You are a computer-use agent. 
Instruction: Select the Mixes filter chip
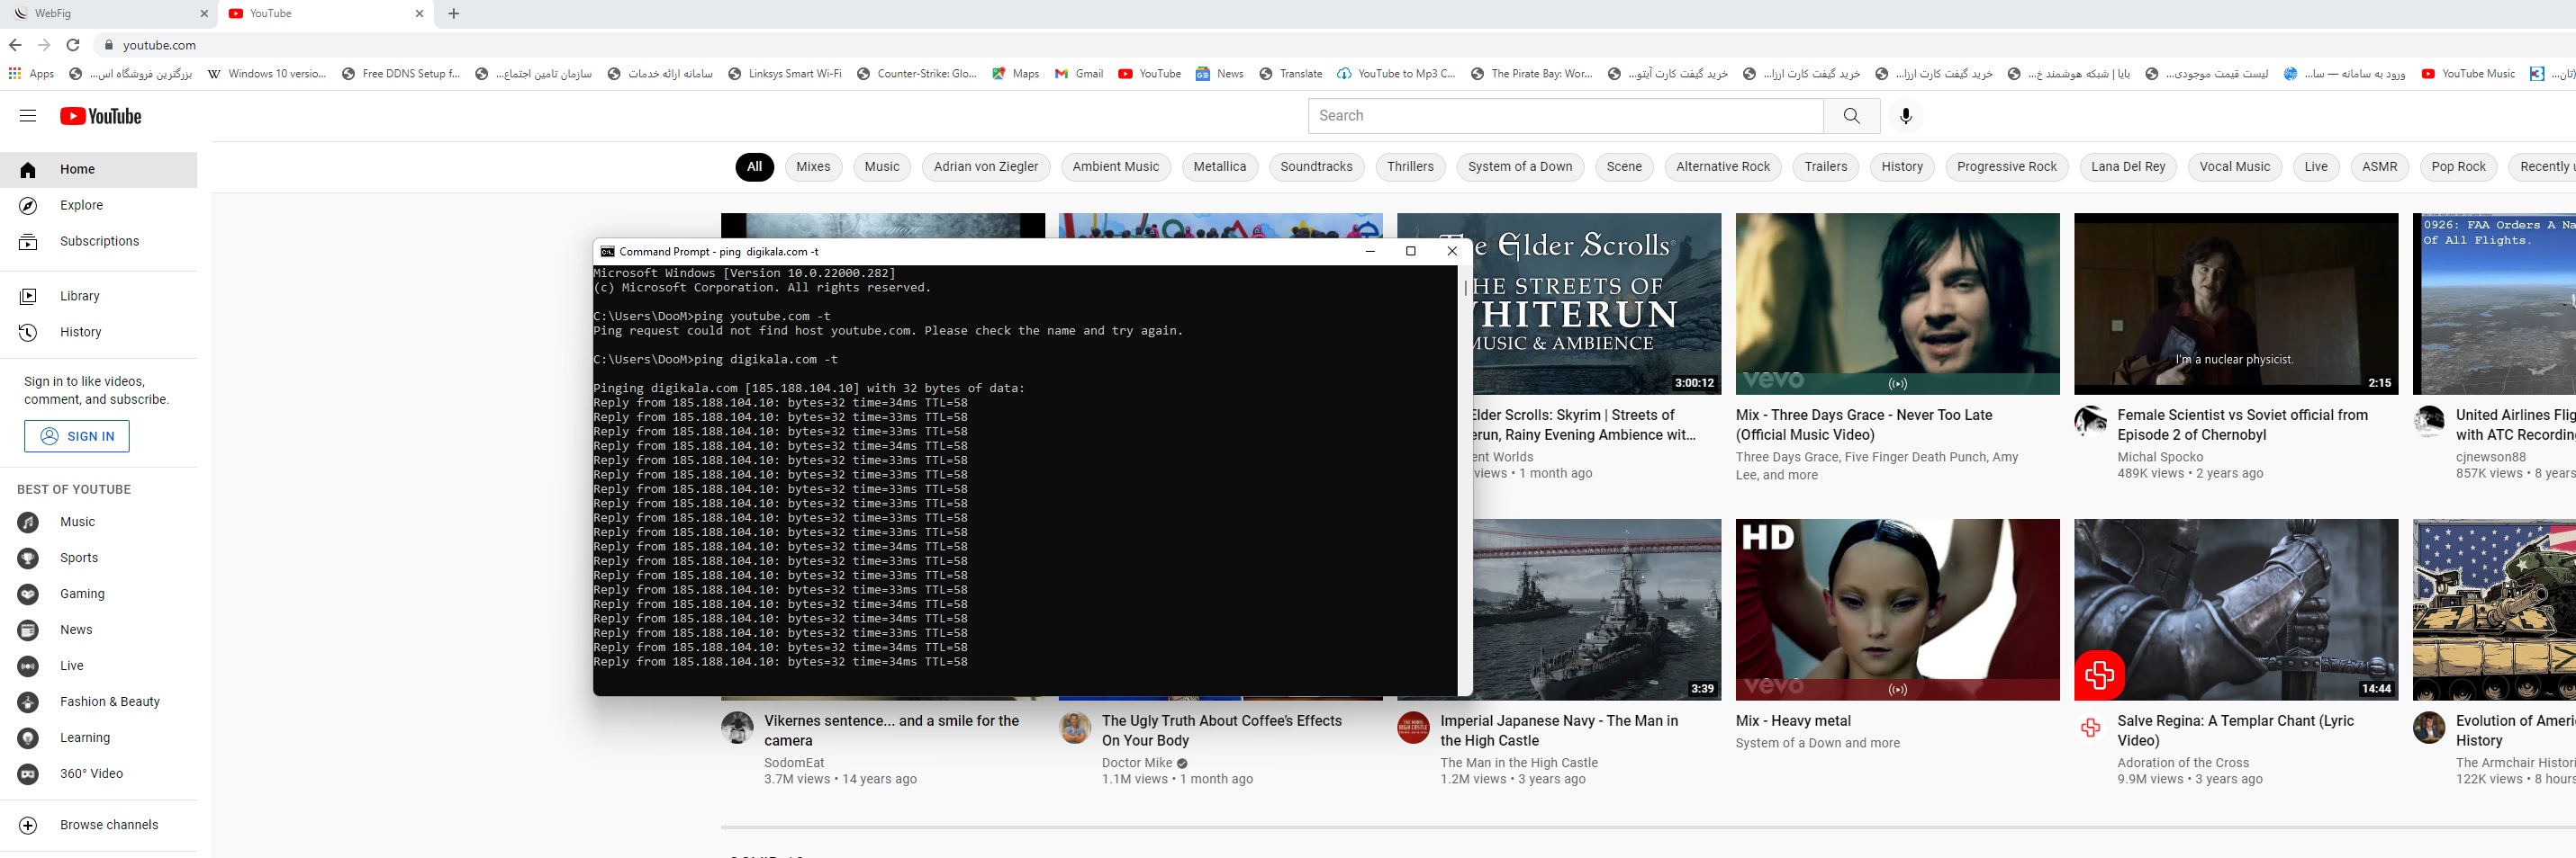813,166
